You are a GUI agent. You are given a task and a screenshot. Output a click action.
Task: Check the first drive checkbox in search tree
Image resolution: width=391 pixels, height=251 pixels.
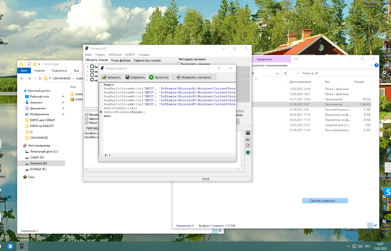tap(92, 66)
